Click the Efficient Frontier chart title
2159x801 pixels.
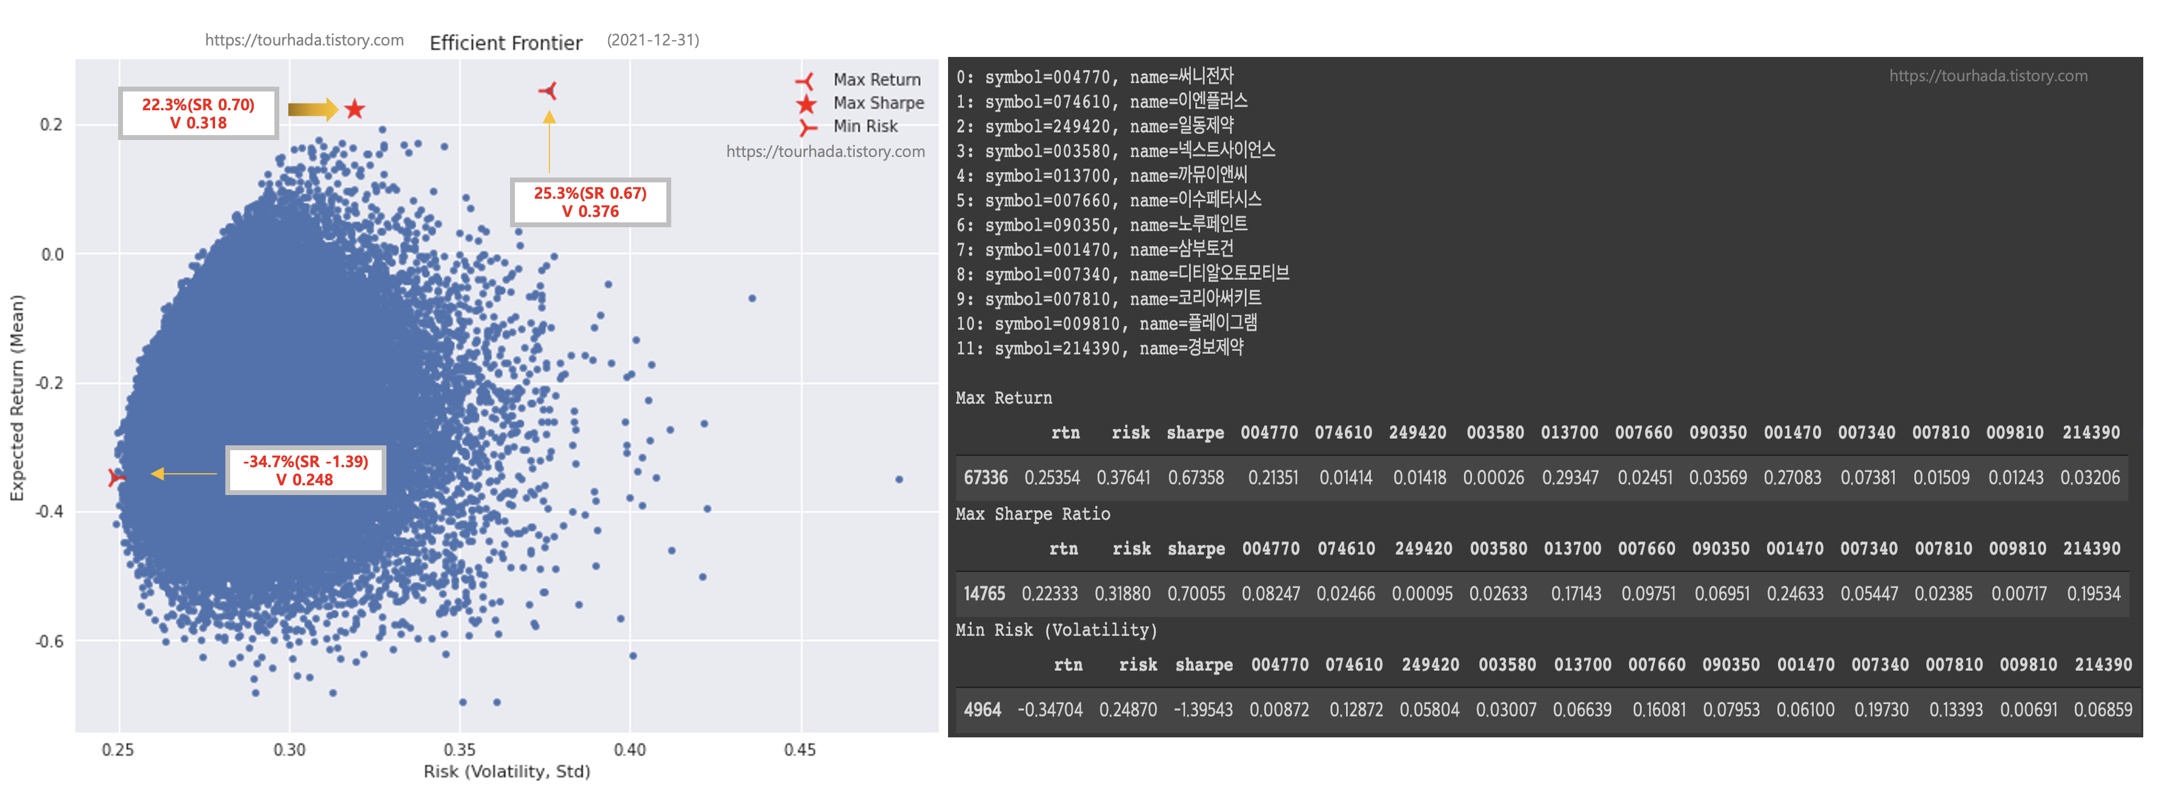[505, 43]
